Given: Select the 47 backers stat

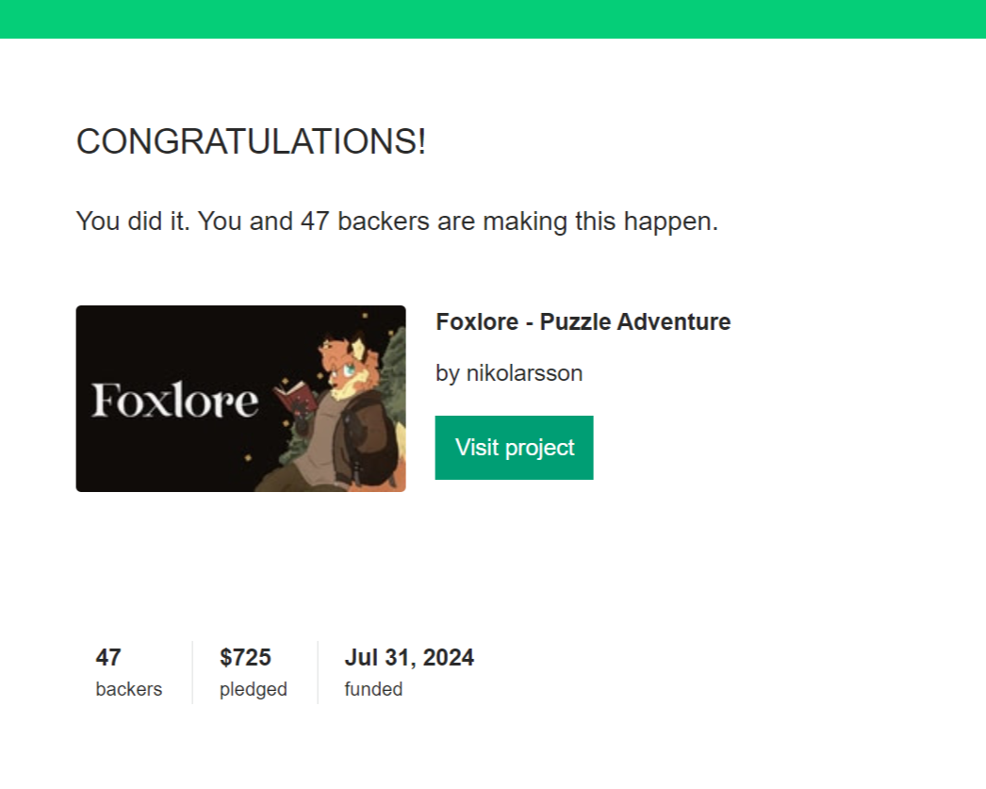Looking at the screenshot, I should 107,658.
